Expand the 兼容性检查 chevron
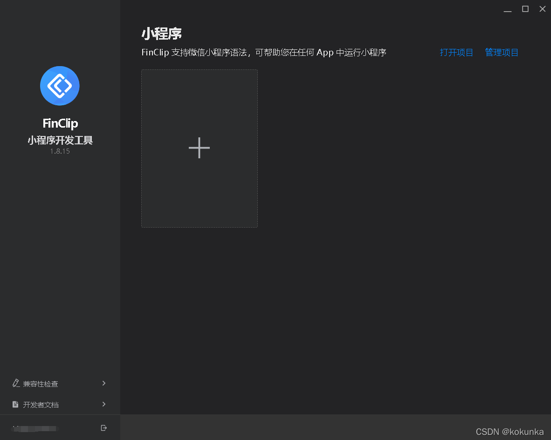The image size is (551, 440). point(103,383)
